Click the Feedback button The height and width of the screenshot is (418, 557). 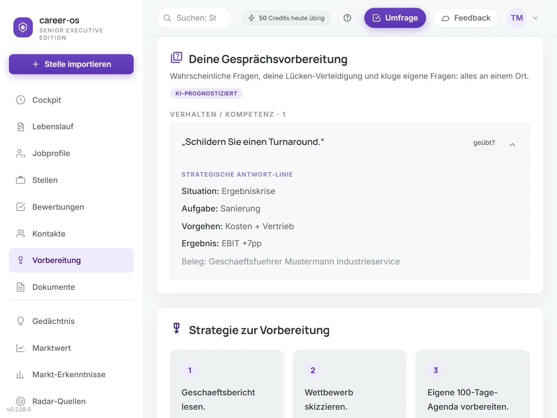[466, 18]
